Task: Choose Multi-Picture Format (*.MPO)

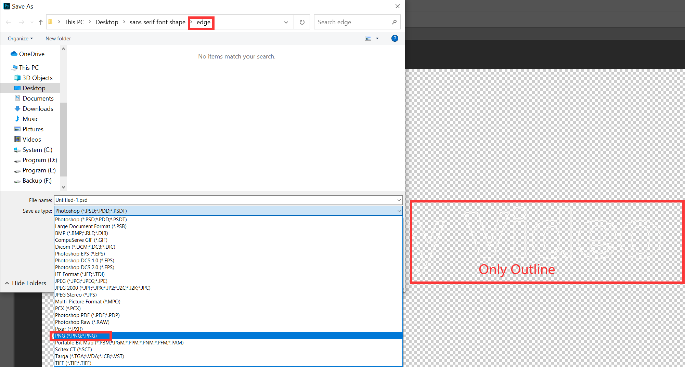Action: (x=228, y=302)
